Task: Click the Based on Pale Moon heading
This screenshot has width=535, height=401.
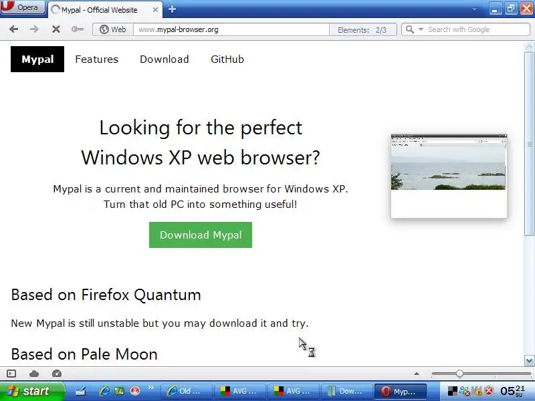Action: click(x=84, y=354)
